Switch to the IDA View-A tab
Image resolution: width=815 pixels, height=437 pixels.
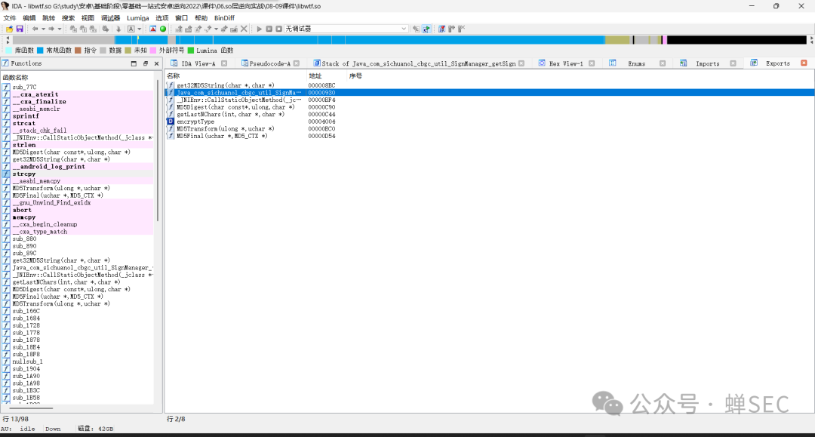click(x=198, y=64)
